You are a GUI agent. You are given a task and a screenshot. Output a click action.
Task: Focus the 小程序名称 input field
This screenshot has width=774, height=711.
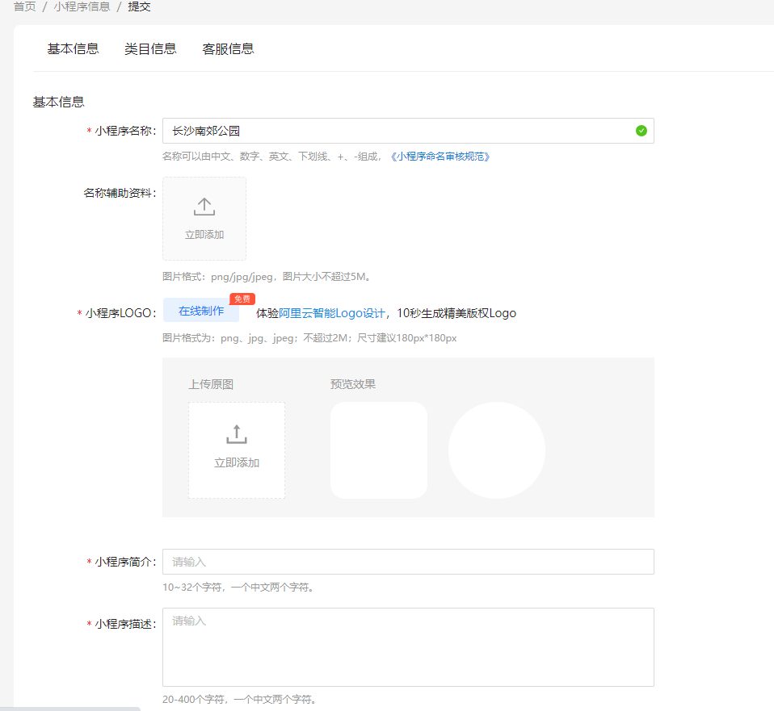coord(396,131)
